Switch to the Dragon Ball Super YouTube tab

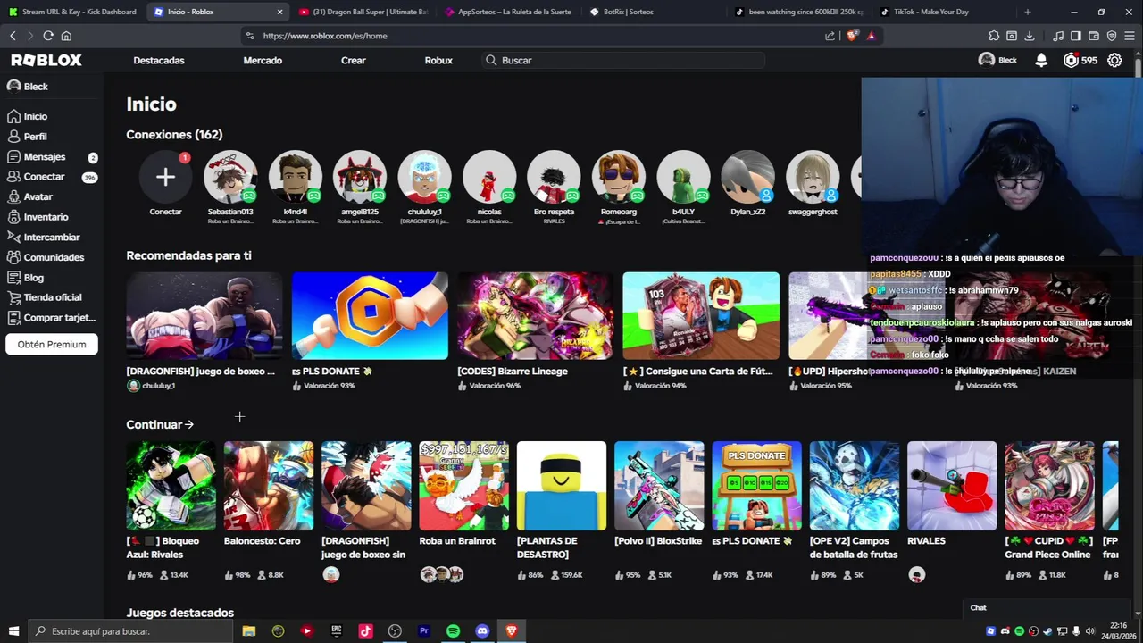363,12
